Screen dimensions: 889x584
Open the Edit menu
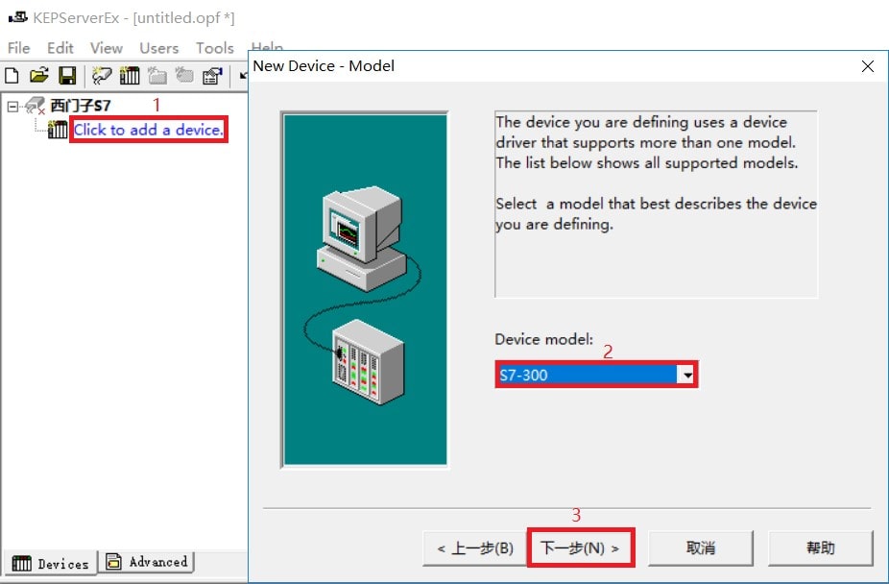tap(60, 48)
